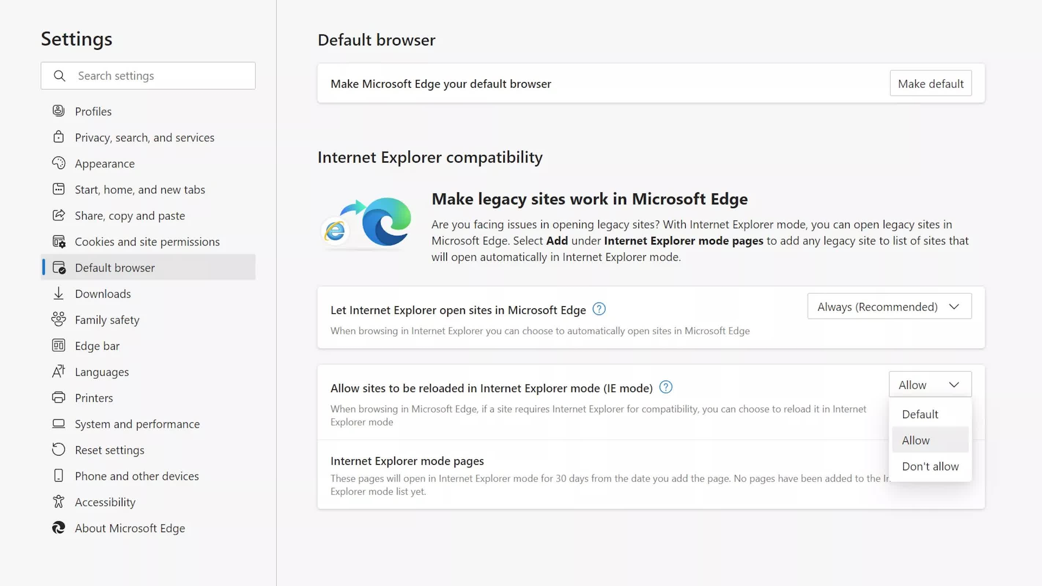Open Cookies and site permissions settings

pos(147,241)
